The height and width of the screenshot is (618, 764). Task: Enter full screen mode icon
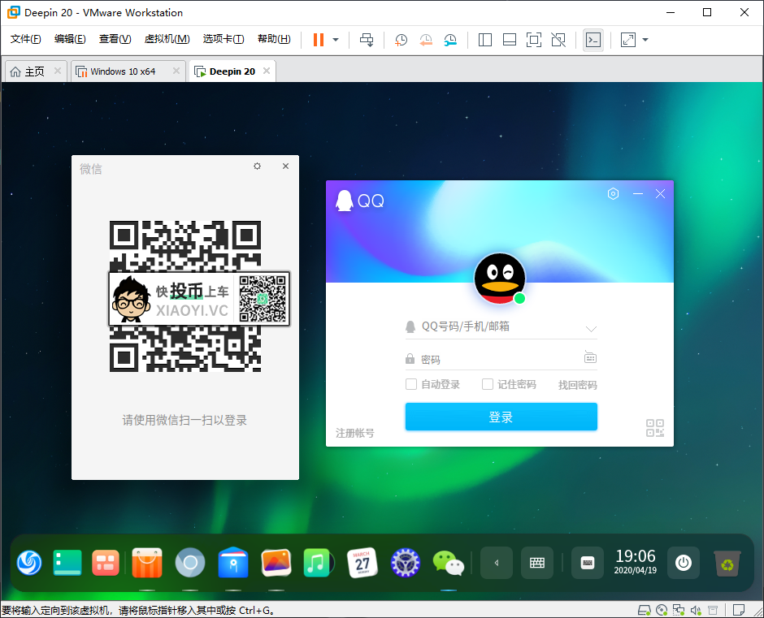pyautogui.click(x=534, y=40)
